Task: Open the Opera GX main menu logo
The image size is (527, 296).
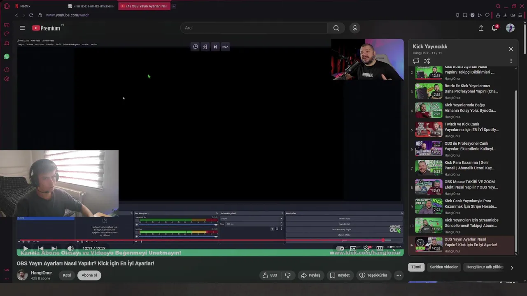Action: point(7,6)
